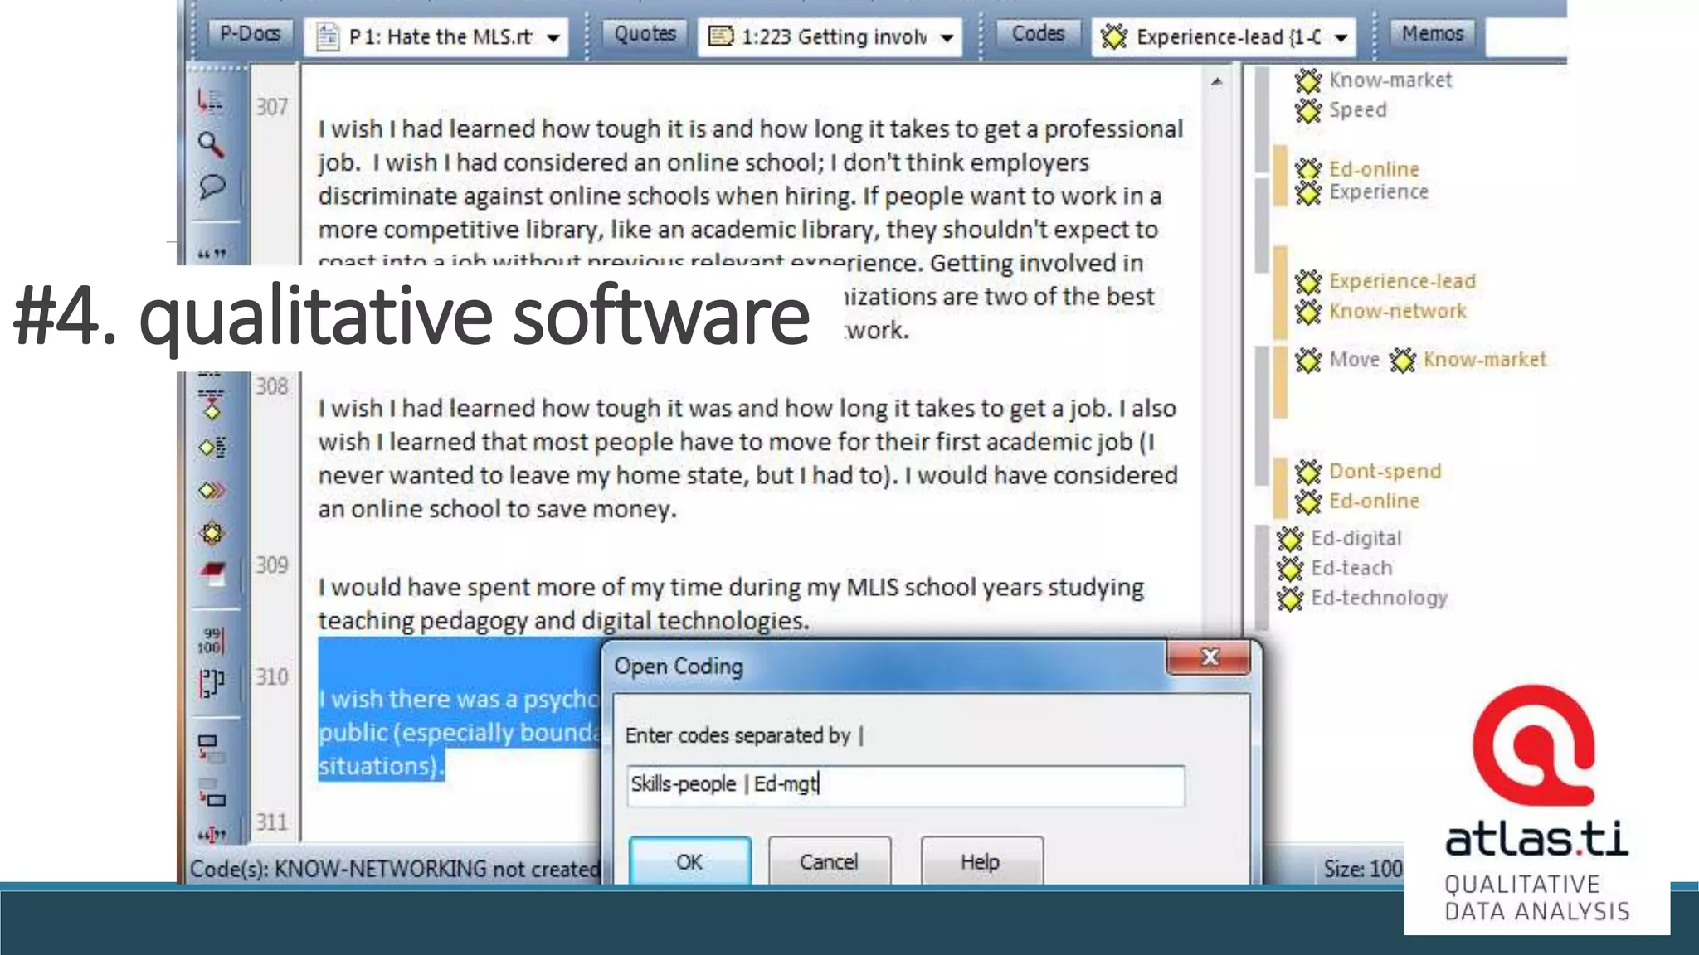Image resolution: width=1699 pixels, height=955 pixels.
Task: Click the Ed-teach code icon in margin
Action: pos(1290,570)
